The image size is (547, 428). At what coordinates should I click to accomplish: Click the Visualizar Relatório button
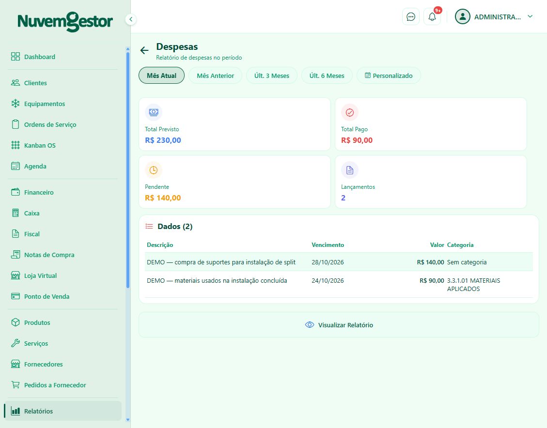(339, 325)
